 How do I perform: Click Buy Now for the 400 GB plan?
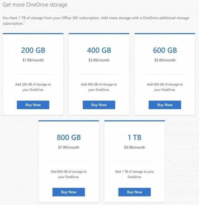click(x=99, y=105)
